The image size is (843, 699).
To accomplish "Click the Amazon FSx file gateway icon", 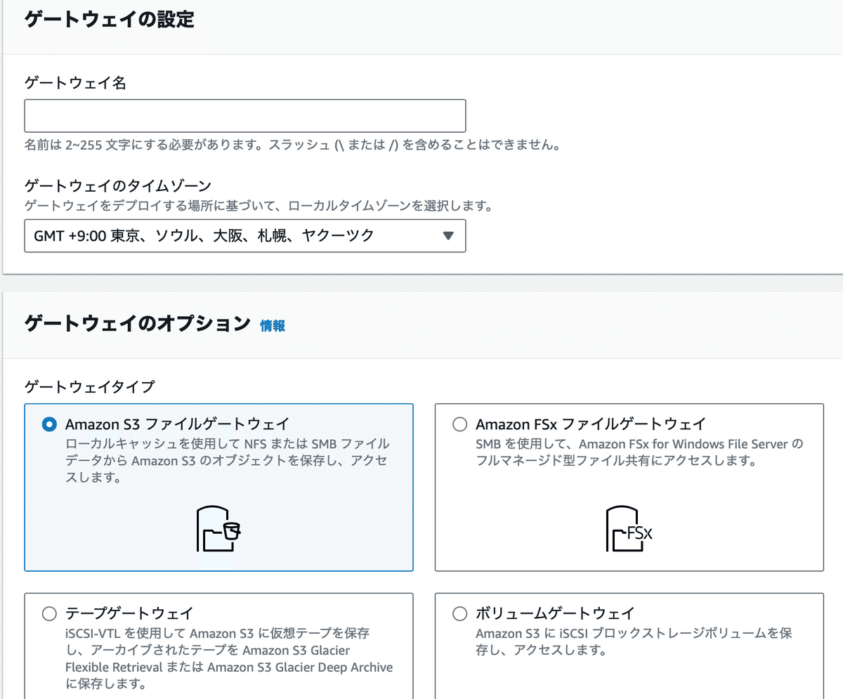I will (629, 528).
